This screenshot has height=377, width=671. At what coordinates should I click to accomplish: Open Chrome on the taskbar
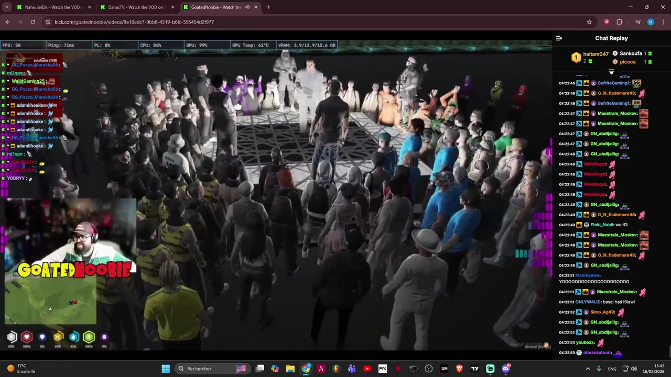point(306,369)
